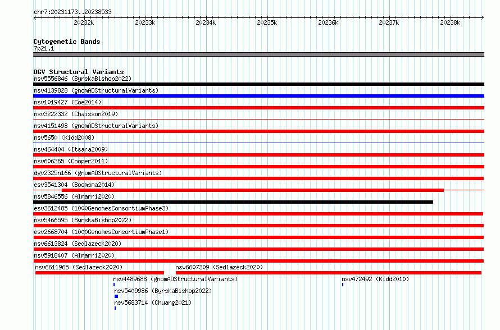Image resolution: width=500 pixels, height=330 pixels.
Task: Select the red nsv5918407 variant bar
Action: pos(258,261)
